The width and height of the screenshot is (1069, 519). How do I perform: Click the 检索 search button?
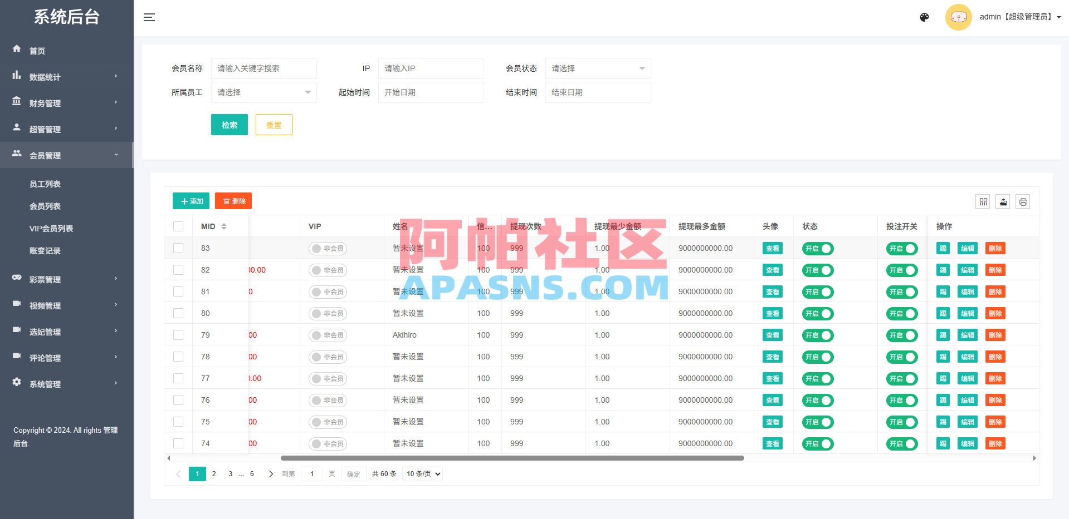click(230, 125)
